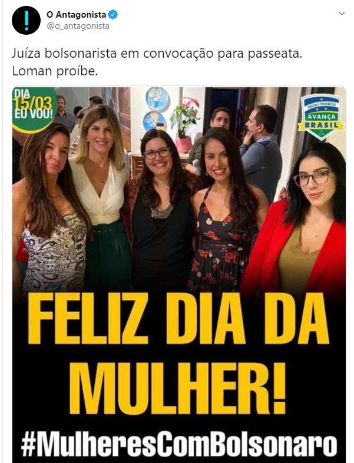Click the man in the gray sweater
354x463 pixels.
260,154
